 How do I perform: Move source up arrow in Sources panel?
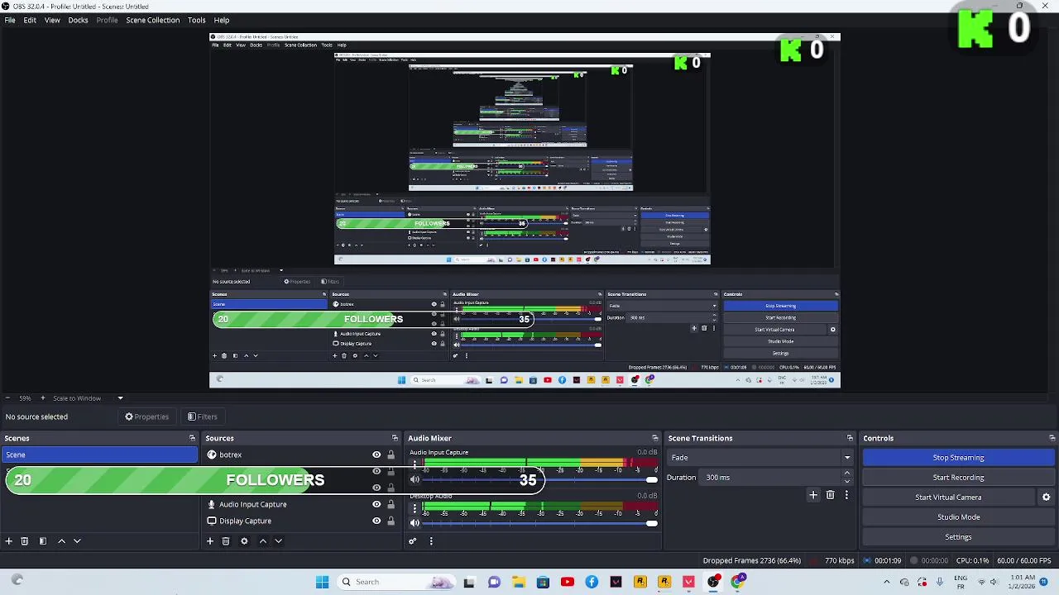pyautogui.click(x=263, y=541)
